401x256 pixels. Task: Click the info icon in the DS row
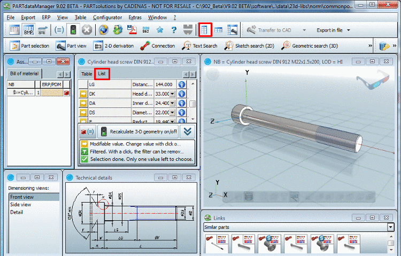coord(182,113)
